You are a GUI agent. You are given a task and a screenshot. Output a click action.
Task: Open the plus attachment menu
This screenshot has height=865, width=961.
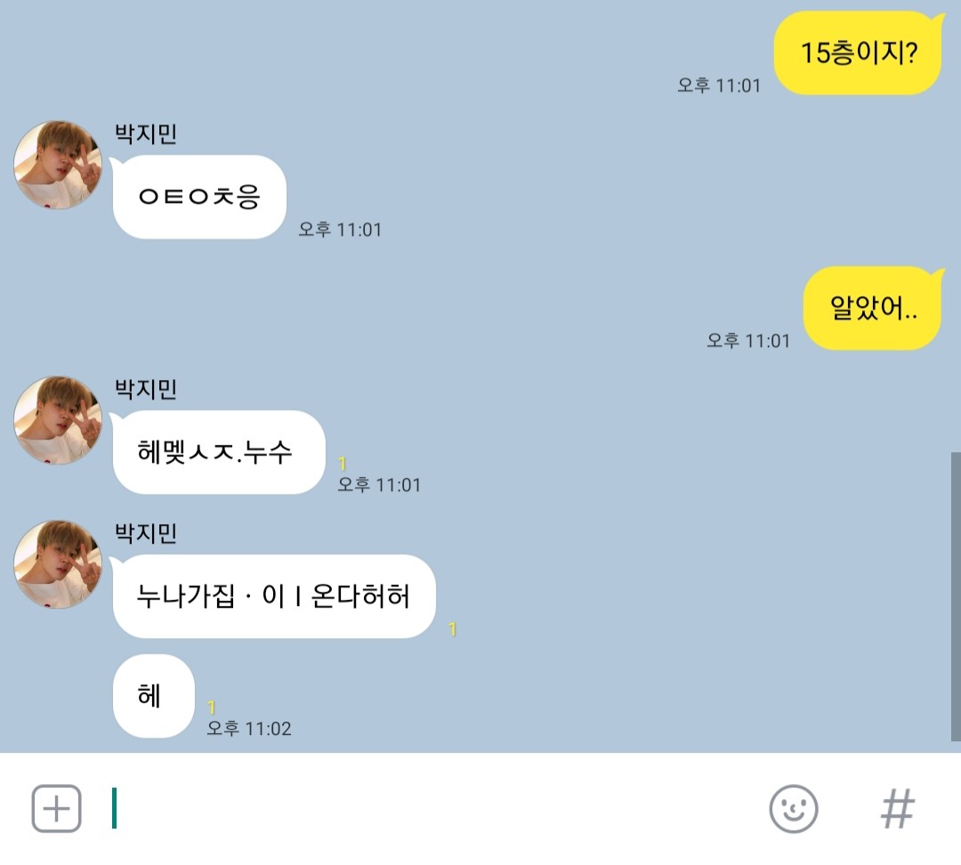click(x=56, y=808)
